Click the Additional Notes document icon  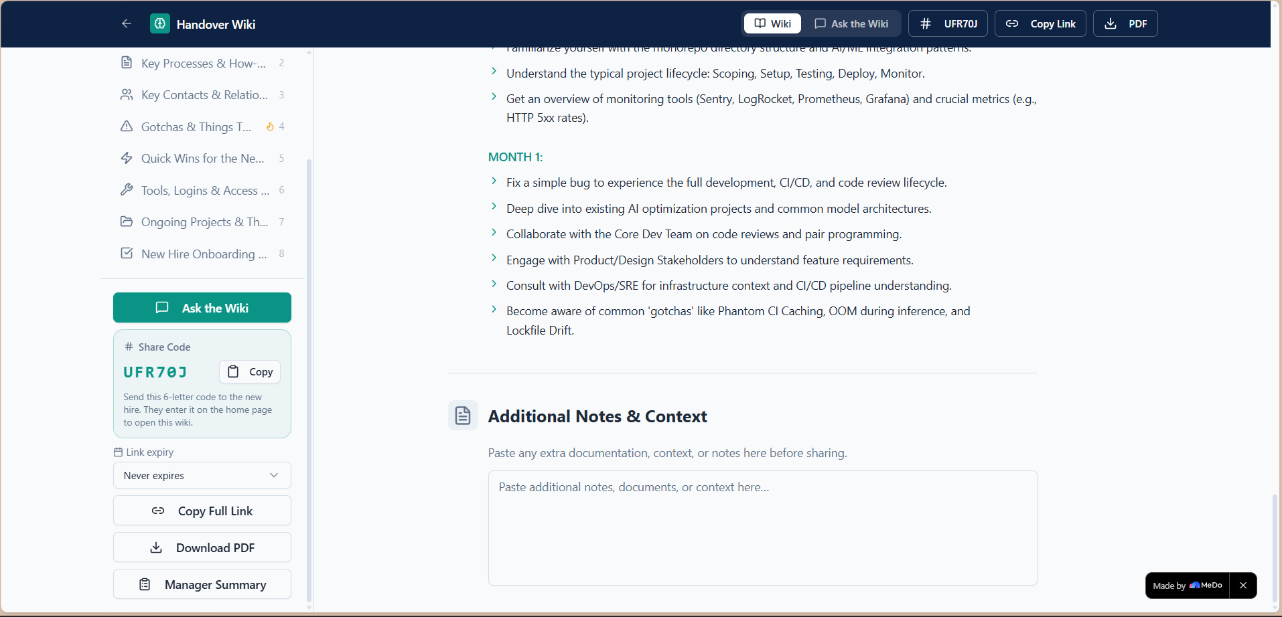[463, 416]
